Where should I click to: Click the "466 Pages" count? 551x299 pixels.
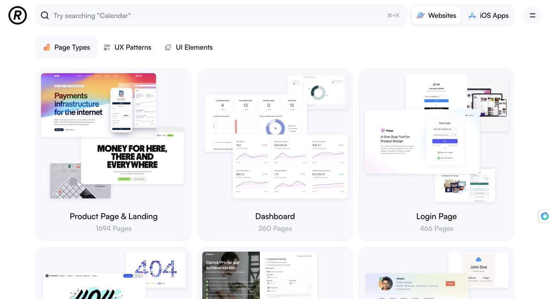click(x=436, y=228)
